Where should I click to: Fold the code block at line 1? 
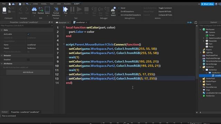click(x=64, y=27)
